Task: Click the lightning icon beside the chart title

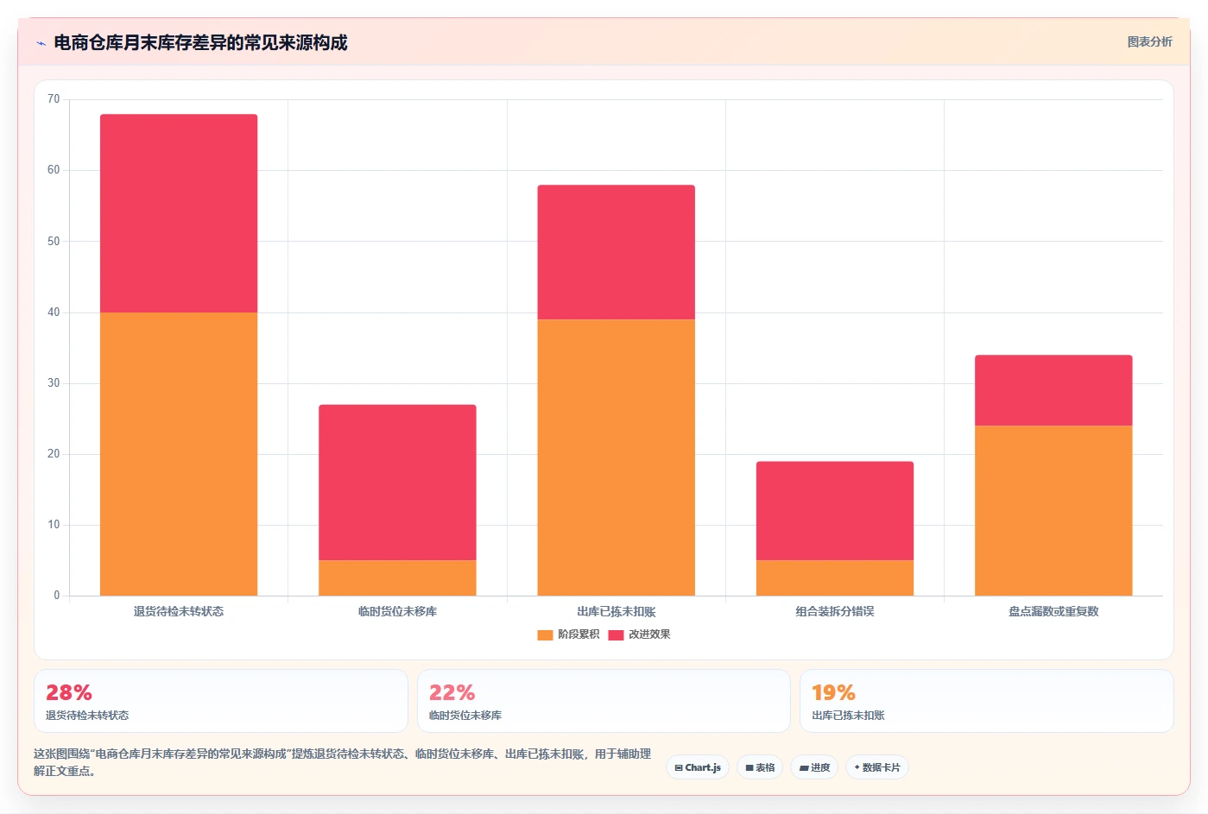Action: point(41,43)
